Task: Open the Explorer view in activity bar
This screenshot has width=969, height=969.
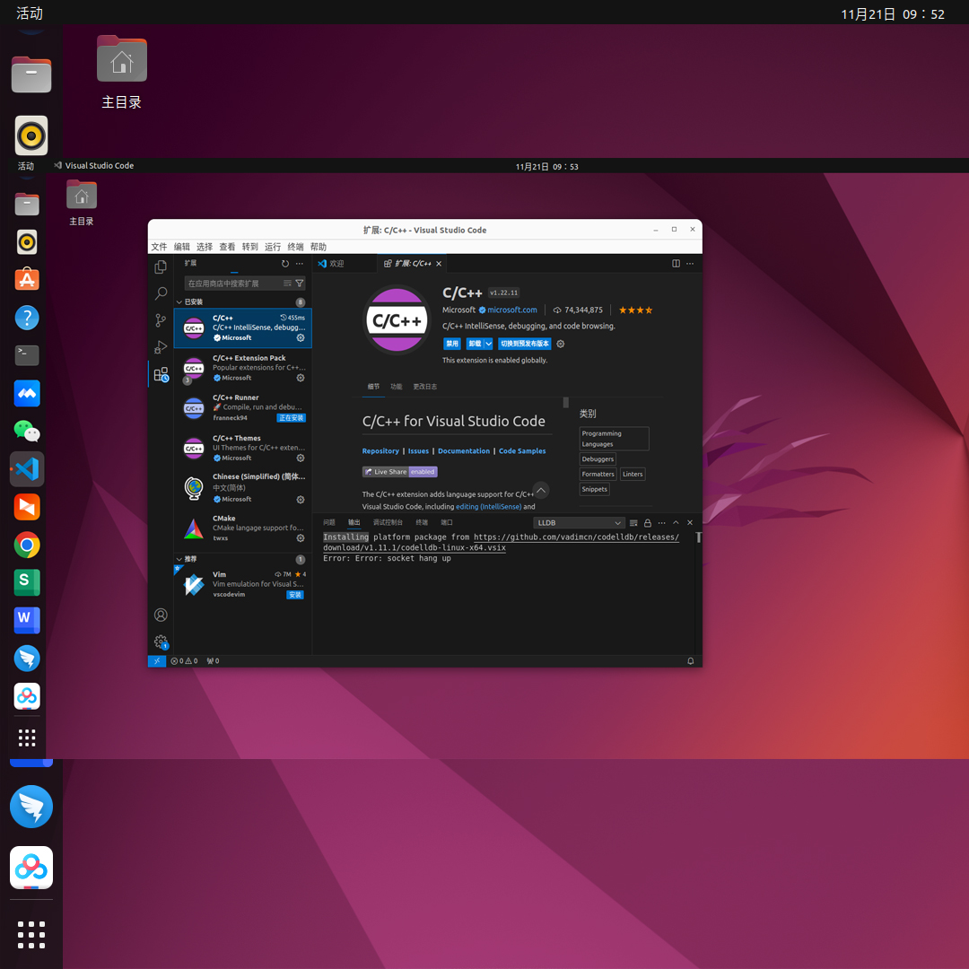Action: point(161,266)
